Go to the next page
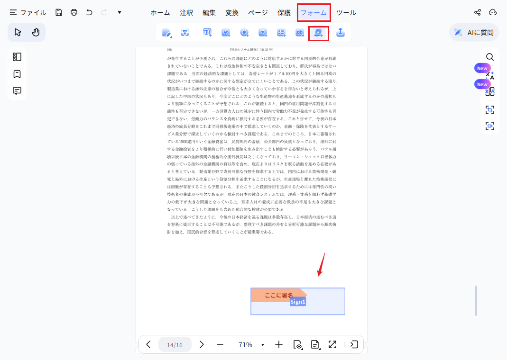The height and width of the screenshot is (360, 507). tap(202, 344)
